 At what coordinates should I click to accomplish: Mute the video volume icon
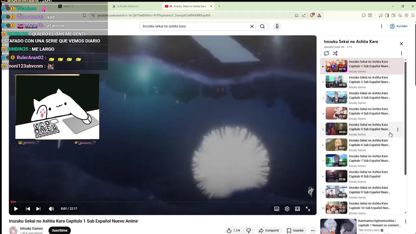point(51,209)
